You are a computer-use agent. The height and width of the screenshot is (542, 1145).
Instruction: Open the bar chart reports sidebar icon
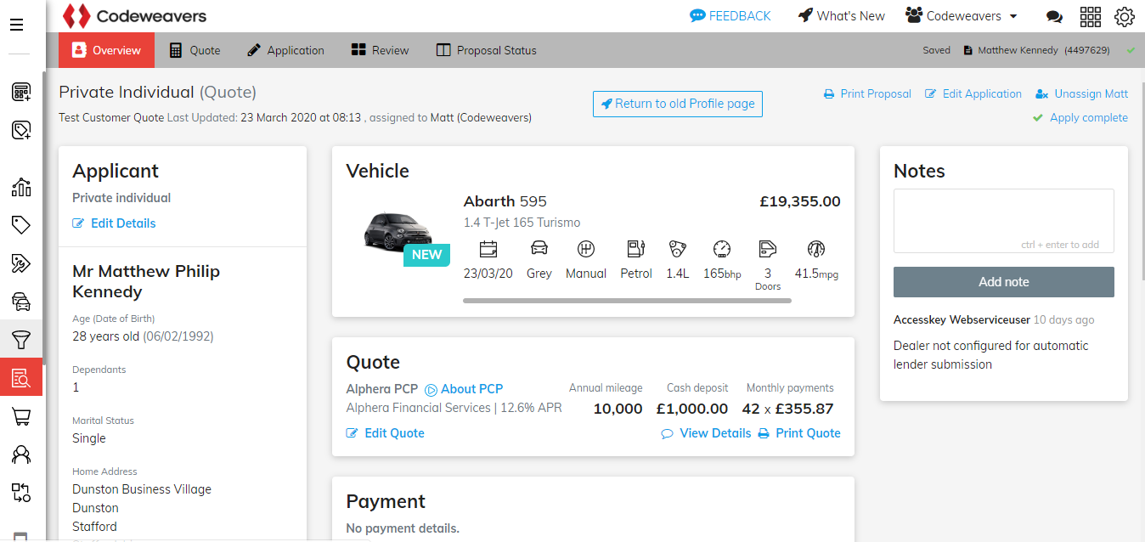click(x=21, y=187)
